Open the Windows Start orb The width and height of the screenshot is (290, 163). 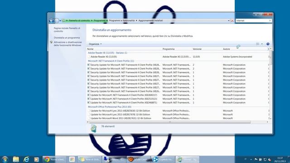point(5,159)
